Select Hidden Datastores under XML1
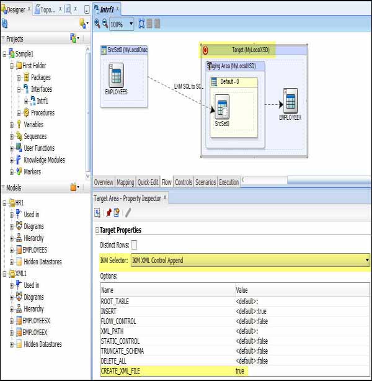Screen dimensions: 372x381 pyautogui.click(x=43, y=344)
